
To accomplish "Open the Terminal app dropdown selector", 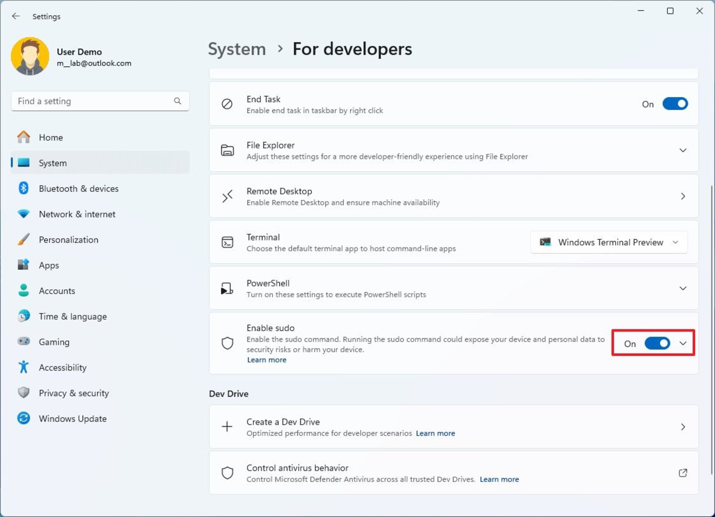I will [609, 242].
